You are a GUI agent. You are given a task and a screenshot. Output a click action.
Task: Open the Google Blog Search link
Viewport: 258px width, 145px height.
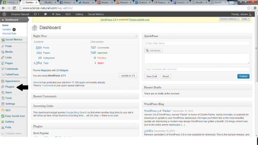click(x=76, y=113)
